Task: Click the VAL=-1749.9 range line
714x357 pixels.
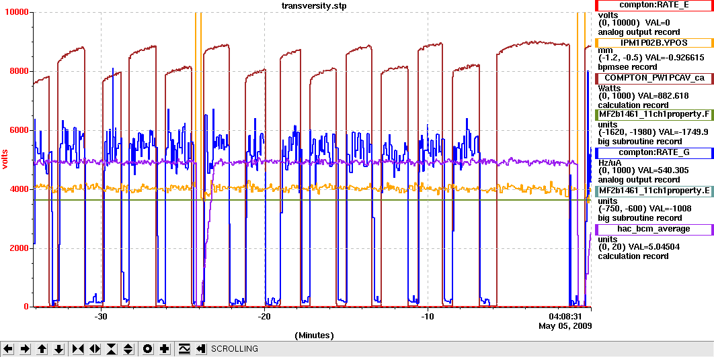Action: coord(654,132)
